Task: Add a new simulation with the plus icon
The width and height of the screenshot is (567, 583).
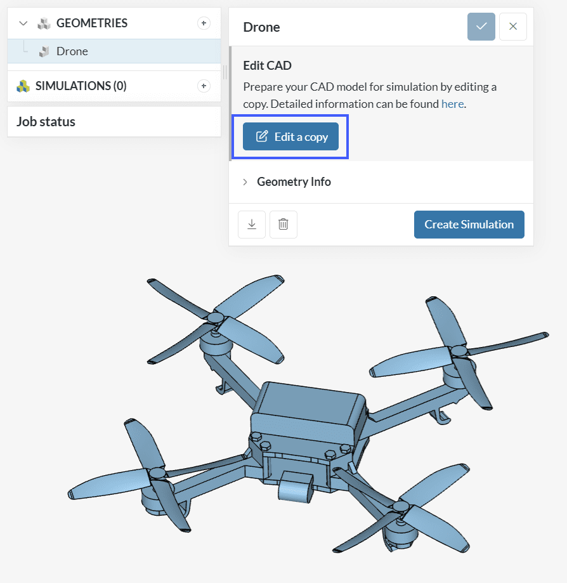Action: click(204, 86)
